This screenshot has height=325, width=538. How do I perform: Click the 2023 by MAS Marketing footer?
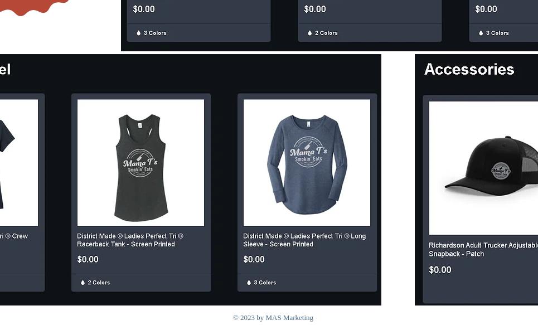(x=273, y=318)
